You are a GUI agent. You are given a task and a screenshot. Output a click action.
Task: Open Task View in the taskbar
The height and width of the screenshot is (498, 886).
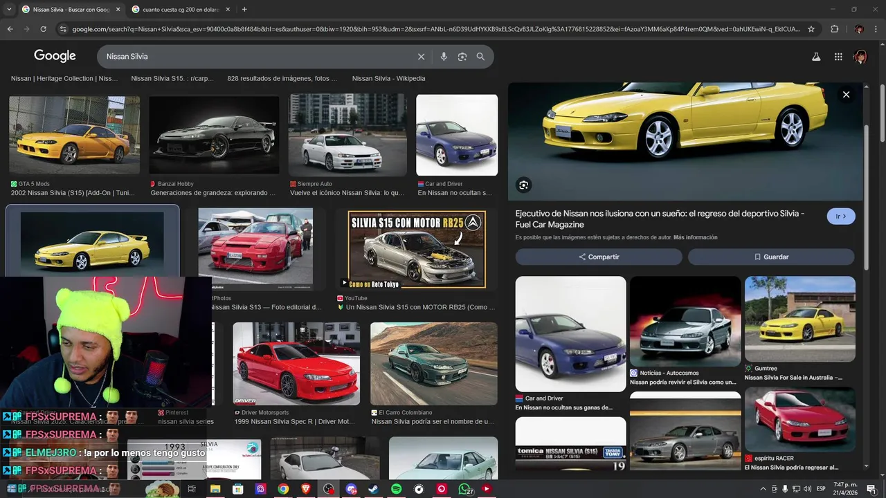pyautogui.click(x=192, y=489)
